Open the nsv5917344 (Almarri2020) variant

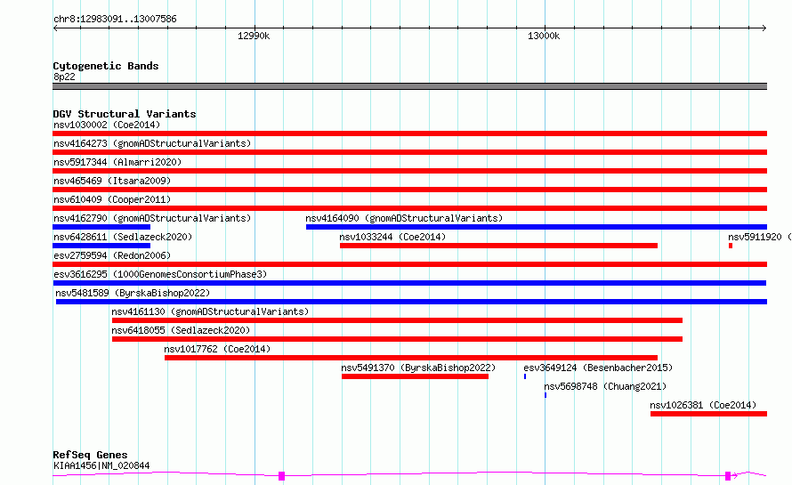pos(409,171)
